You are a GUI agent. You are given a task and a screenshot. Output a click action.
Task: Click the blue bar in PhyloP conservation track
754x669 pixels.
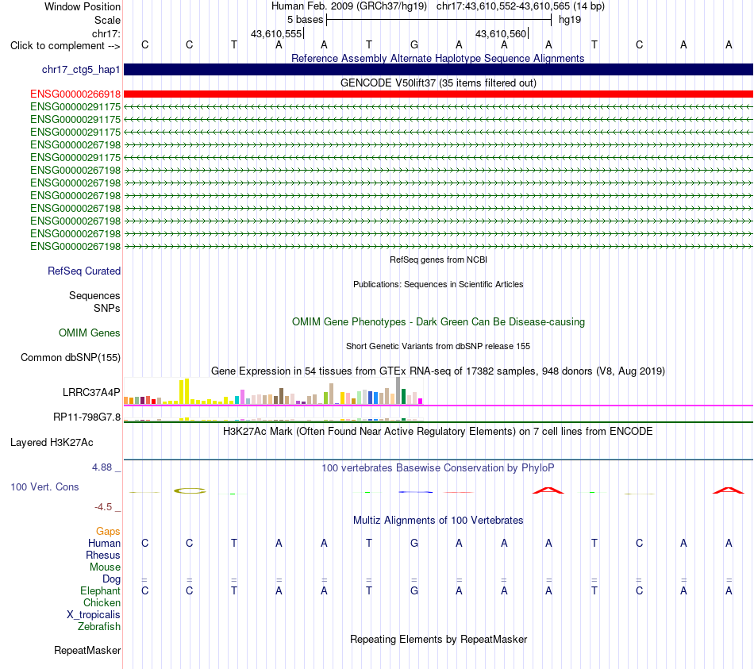click(415, 492)
